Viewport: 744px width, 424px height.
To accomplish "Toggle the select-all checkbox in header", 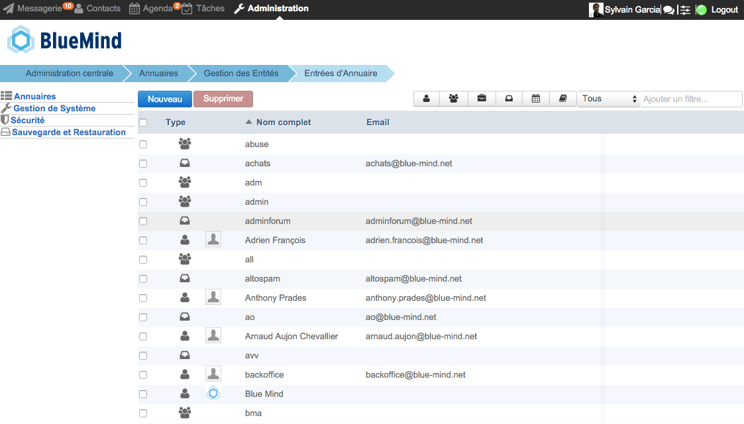I will pos(143,123).
